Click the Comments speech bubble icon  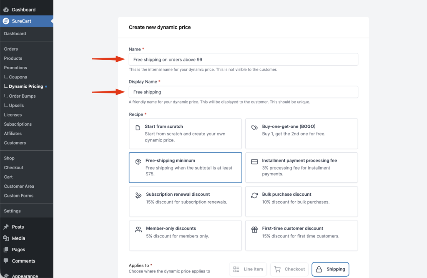[6, 261]
